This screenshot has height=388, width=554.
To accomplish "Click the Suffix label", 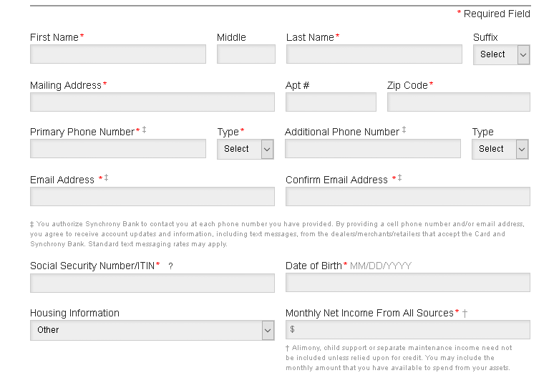I will pyautogui.click(x=485, y=37).
